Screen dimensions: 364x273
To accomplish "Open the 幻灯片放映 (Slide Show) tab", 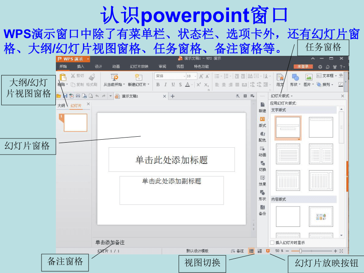I will (139, 66).
